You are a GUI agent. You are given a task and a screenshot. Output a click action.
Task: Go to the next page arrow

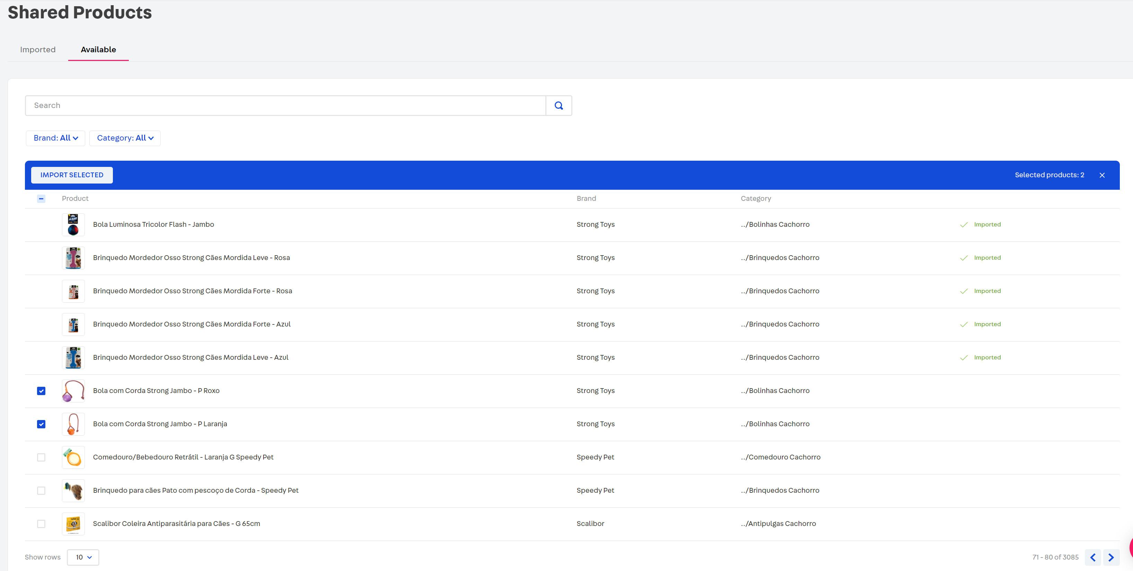[1111, 557]
